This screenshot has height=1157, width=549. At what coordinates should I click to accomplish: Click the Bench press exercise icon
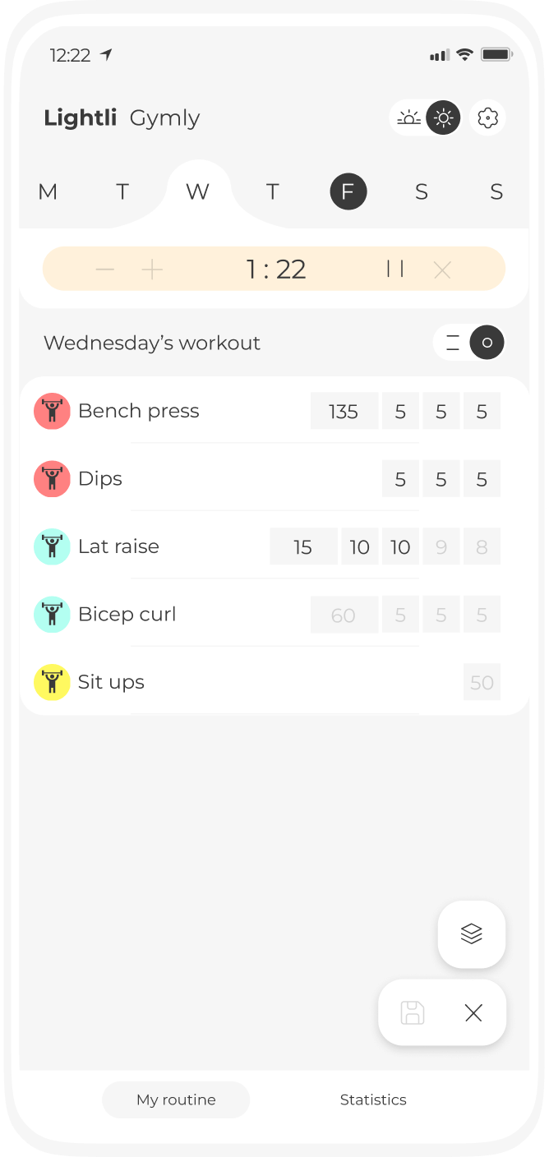point(52,411)
